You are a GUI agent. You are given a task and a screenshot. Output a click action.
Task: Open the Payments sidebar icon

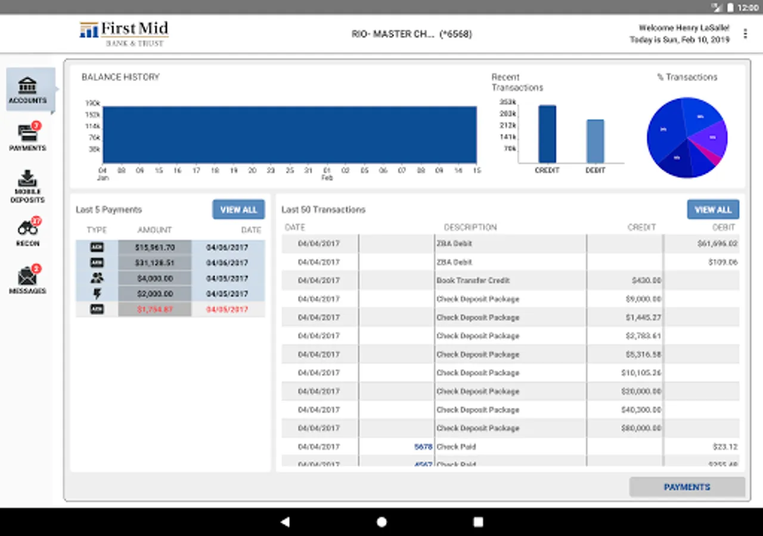pos(28,136)
